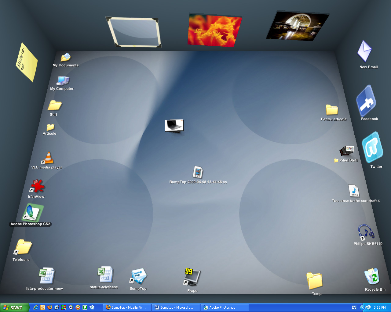
Task: Open the Pentru articole folder
Action: (x=332, y=109)
